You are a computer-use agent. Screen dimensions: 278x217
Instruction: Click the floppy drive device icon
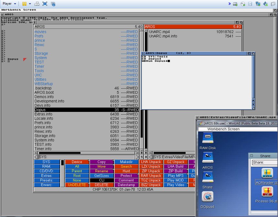250,4
